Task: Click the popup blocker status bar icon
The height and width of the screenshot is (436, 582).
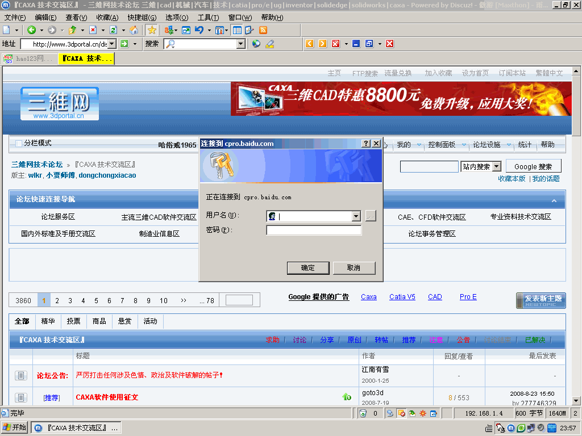Action: [402, 413]
